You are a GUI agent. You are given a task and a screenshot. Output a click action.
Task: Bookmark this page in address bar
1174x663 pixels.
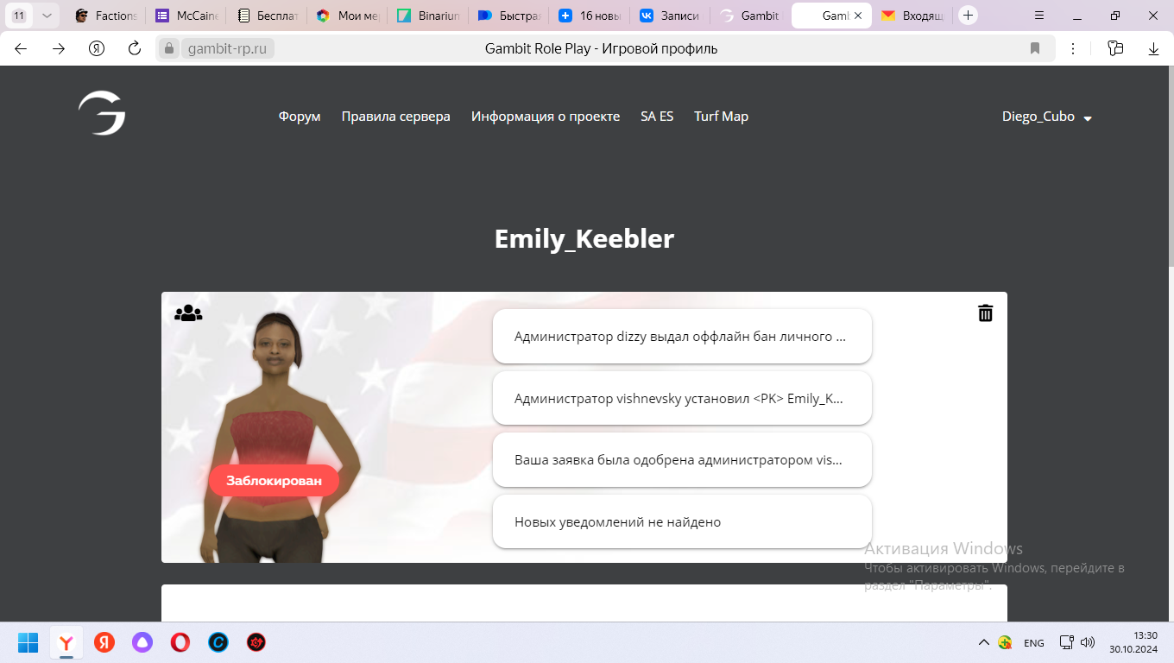1035,49
